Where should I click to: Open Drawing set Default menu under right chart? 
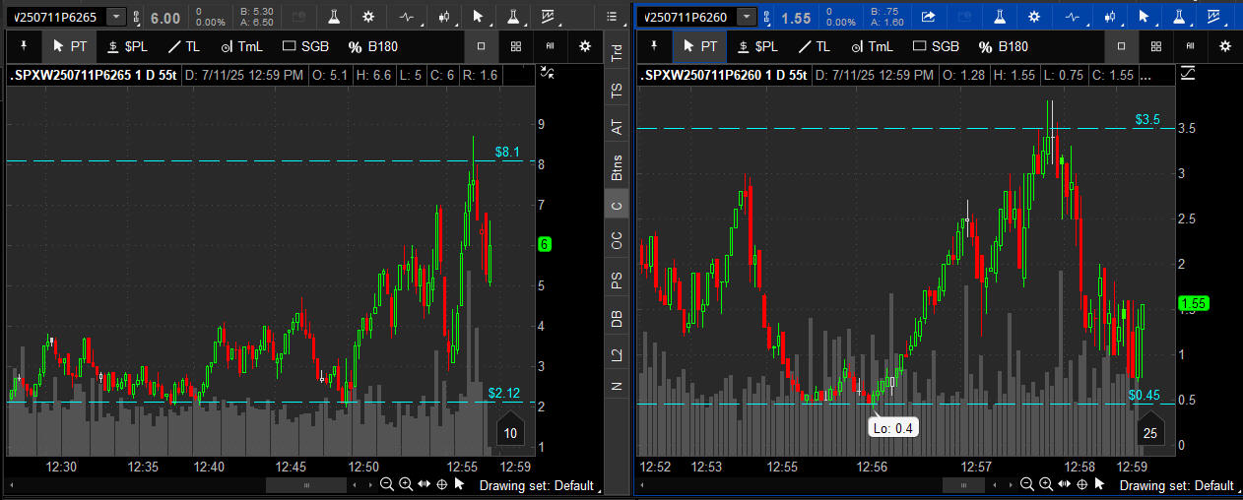click(1176, 485)
